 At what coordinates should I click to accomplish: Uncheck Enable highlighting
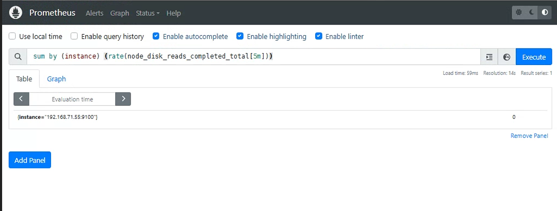(x=240, y=37)
